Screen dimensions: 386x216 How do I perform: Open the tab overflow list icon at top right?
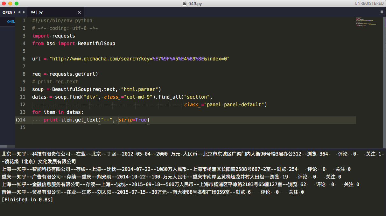pyautogui.click(x=382, y=12)
